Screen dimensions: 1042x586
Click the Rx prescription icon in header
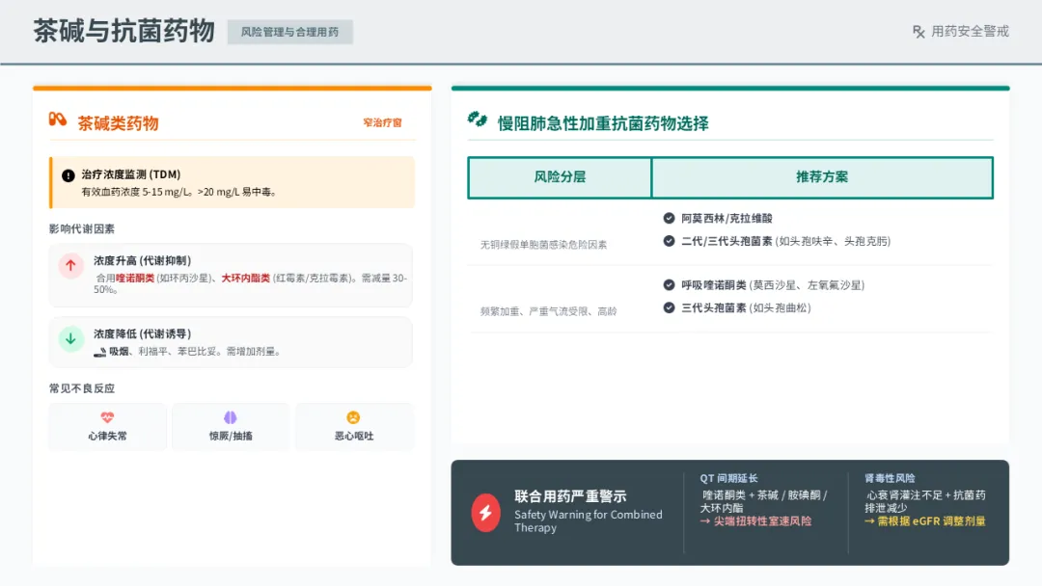(919, 32)
